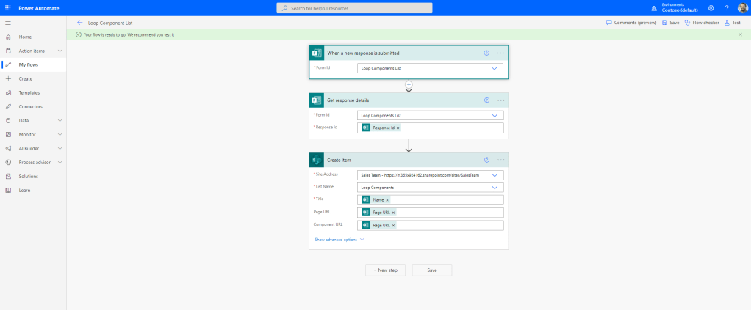Viewport: 751px width, 310px height.
Task: Open help for Get response details step
Action: pos(486,100)
